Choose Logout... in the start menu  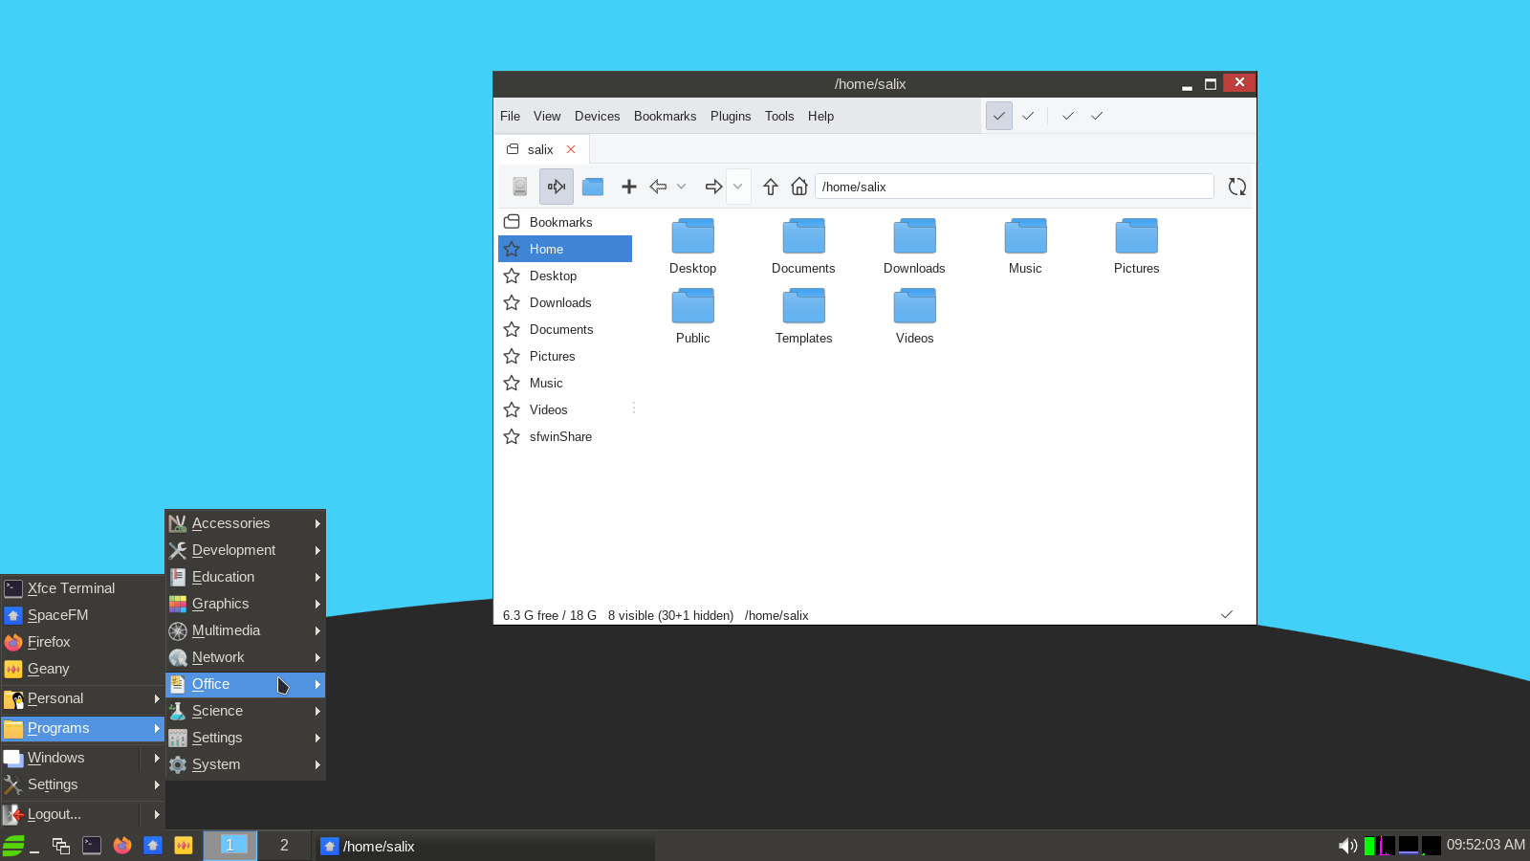[83, 814]
